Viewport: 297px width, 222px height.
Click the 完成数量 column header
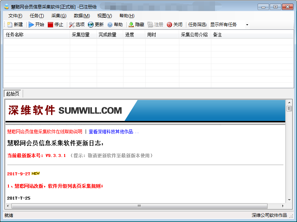110,35
